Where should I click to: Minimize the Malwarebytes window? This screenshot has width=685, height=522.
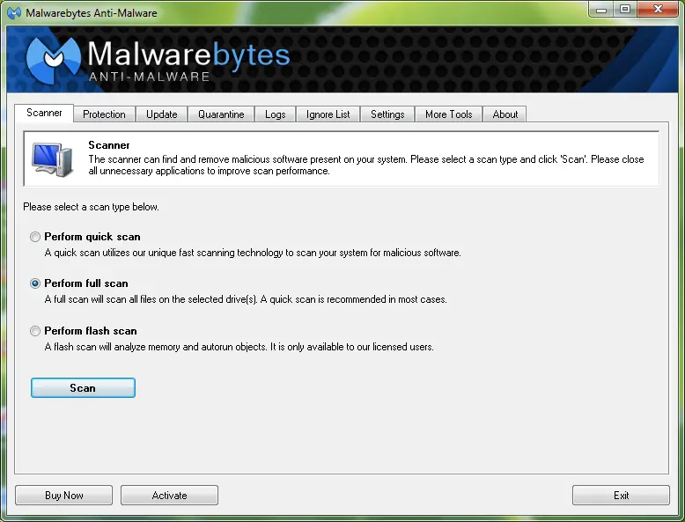[601, 9]
